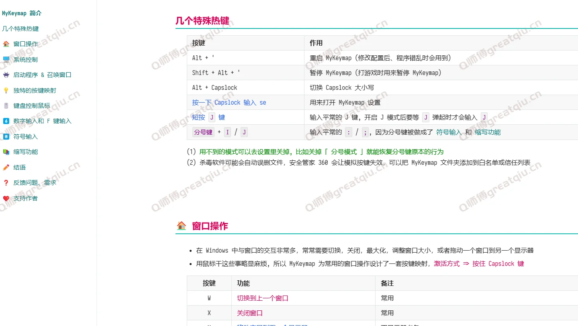
Task: Click the pencil icon beside 结语
Action: pyautogui.click(x=6, y=167)
